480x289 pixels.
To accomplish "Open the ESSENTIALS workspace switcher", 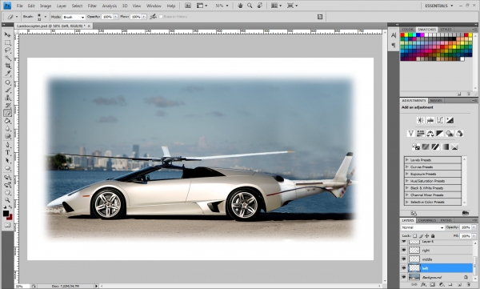I will (x=438, y=6).
